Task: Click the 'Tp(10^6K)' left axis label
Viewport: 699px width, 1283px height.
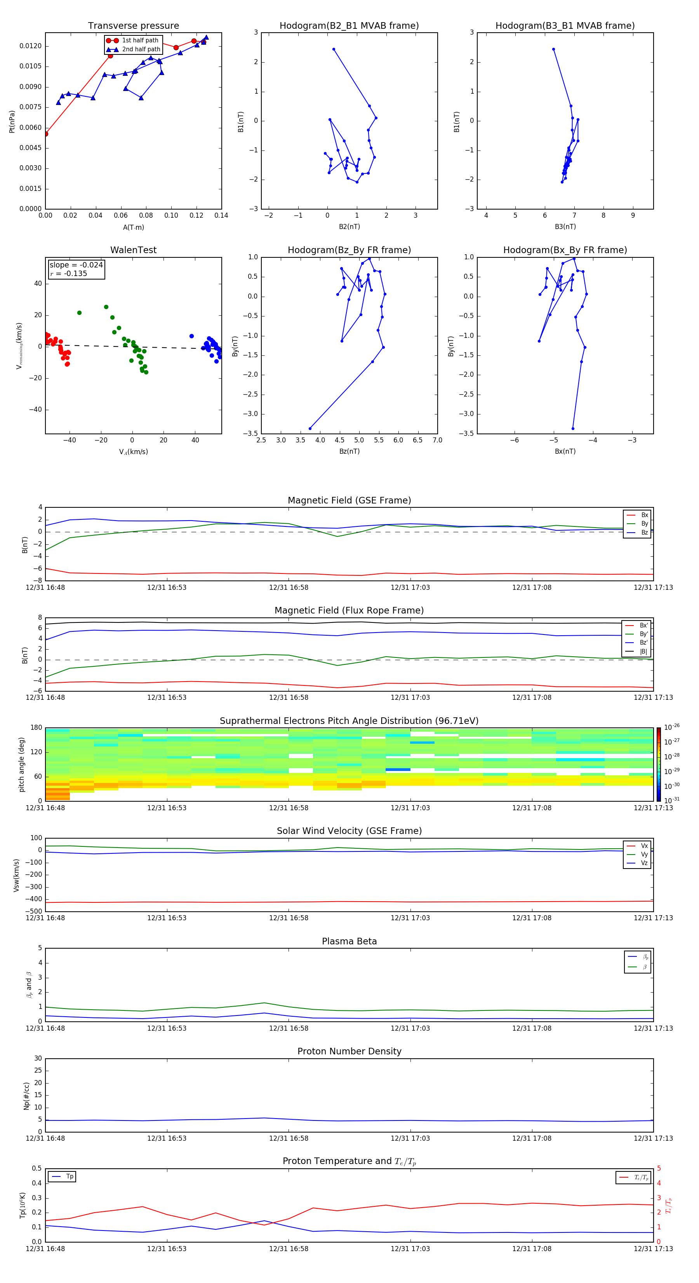Action: (x=23, y=1205)
